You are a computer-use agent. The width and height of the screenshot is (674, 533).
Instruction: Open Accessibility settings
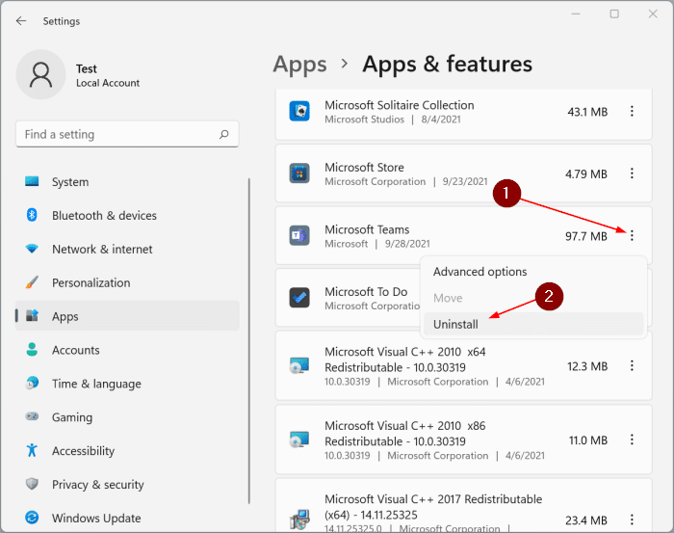(127, 450)
